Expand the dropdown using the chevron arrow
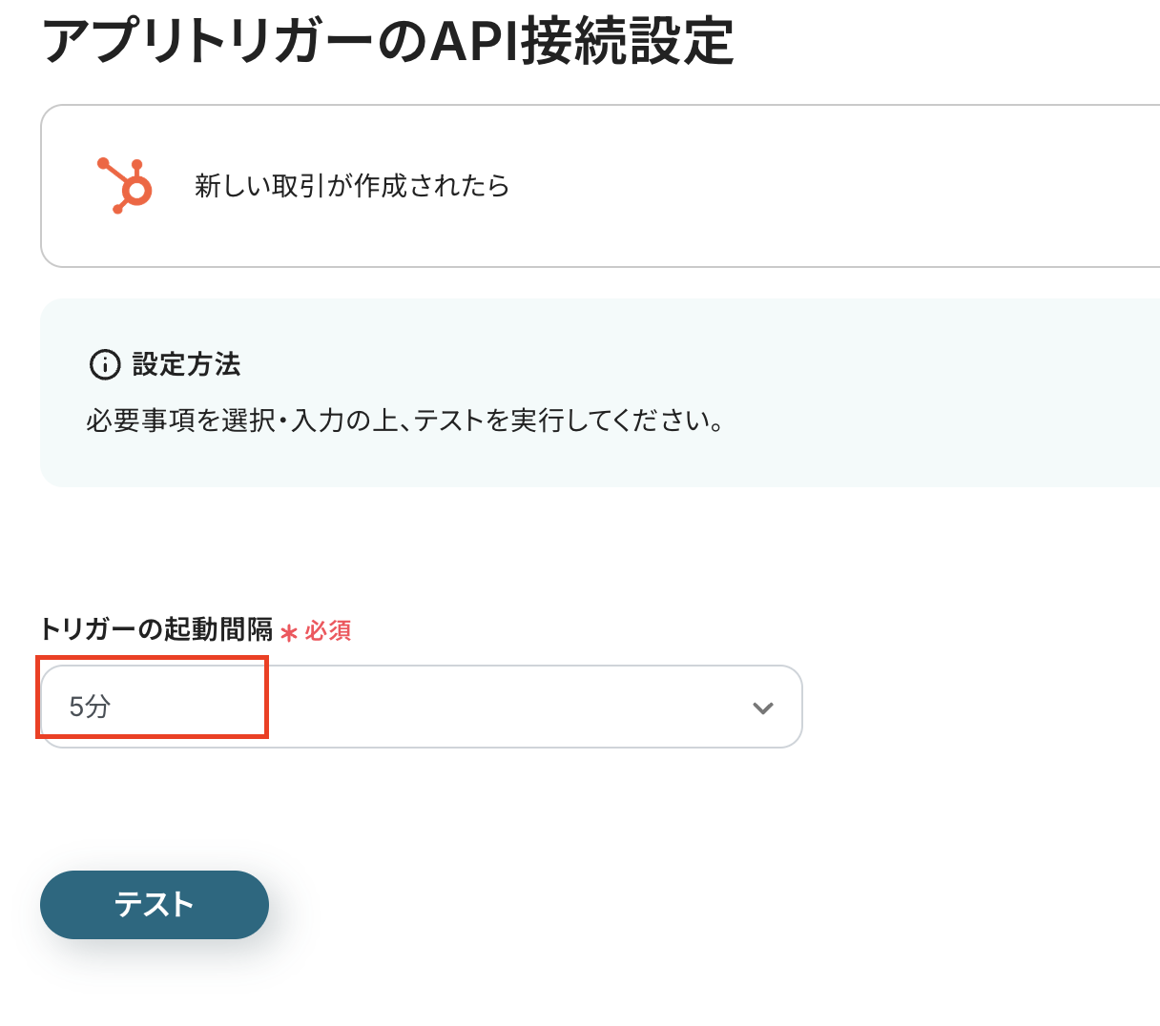 pos(762,708)
